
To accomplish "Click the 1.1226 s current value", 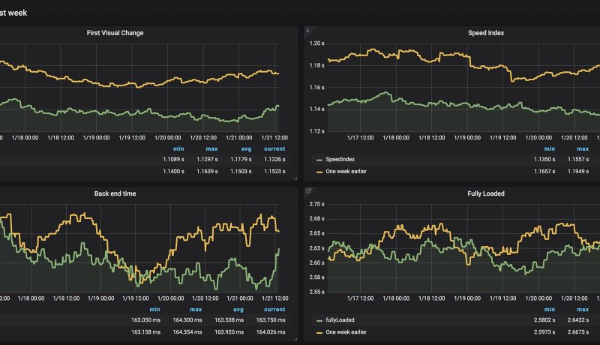I will coord(274,160).
